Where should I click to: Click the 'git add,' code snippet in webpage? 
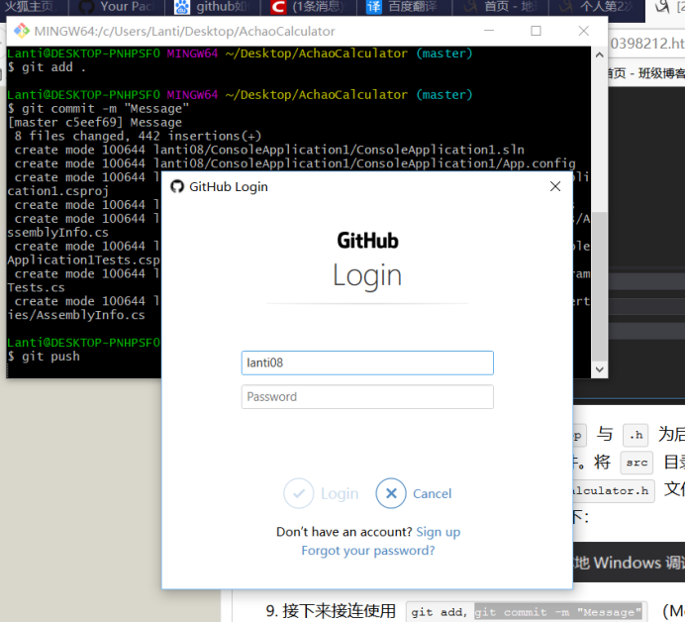click(x=439, y=612)
